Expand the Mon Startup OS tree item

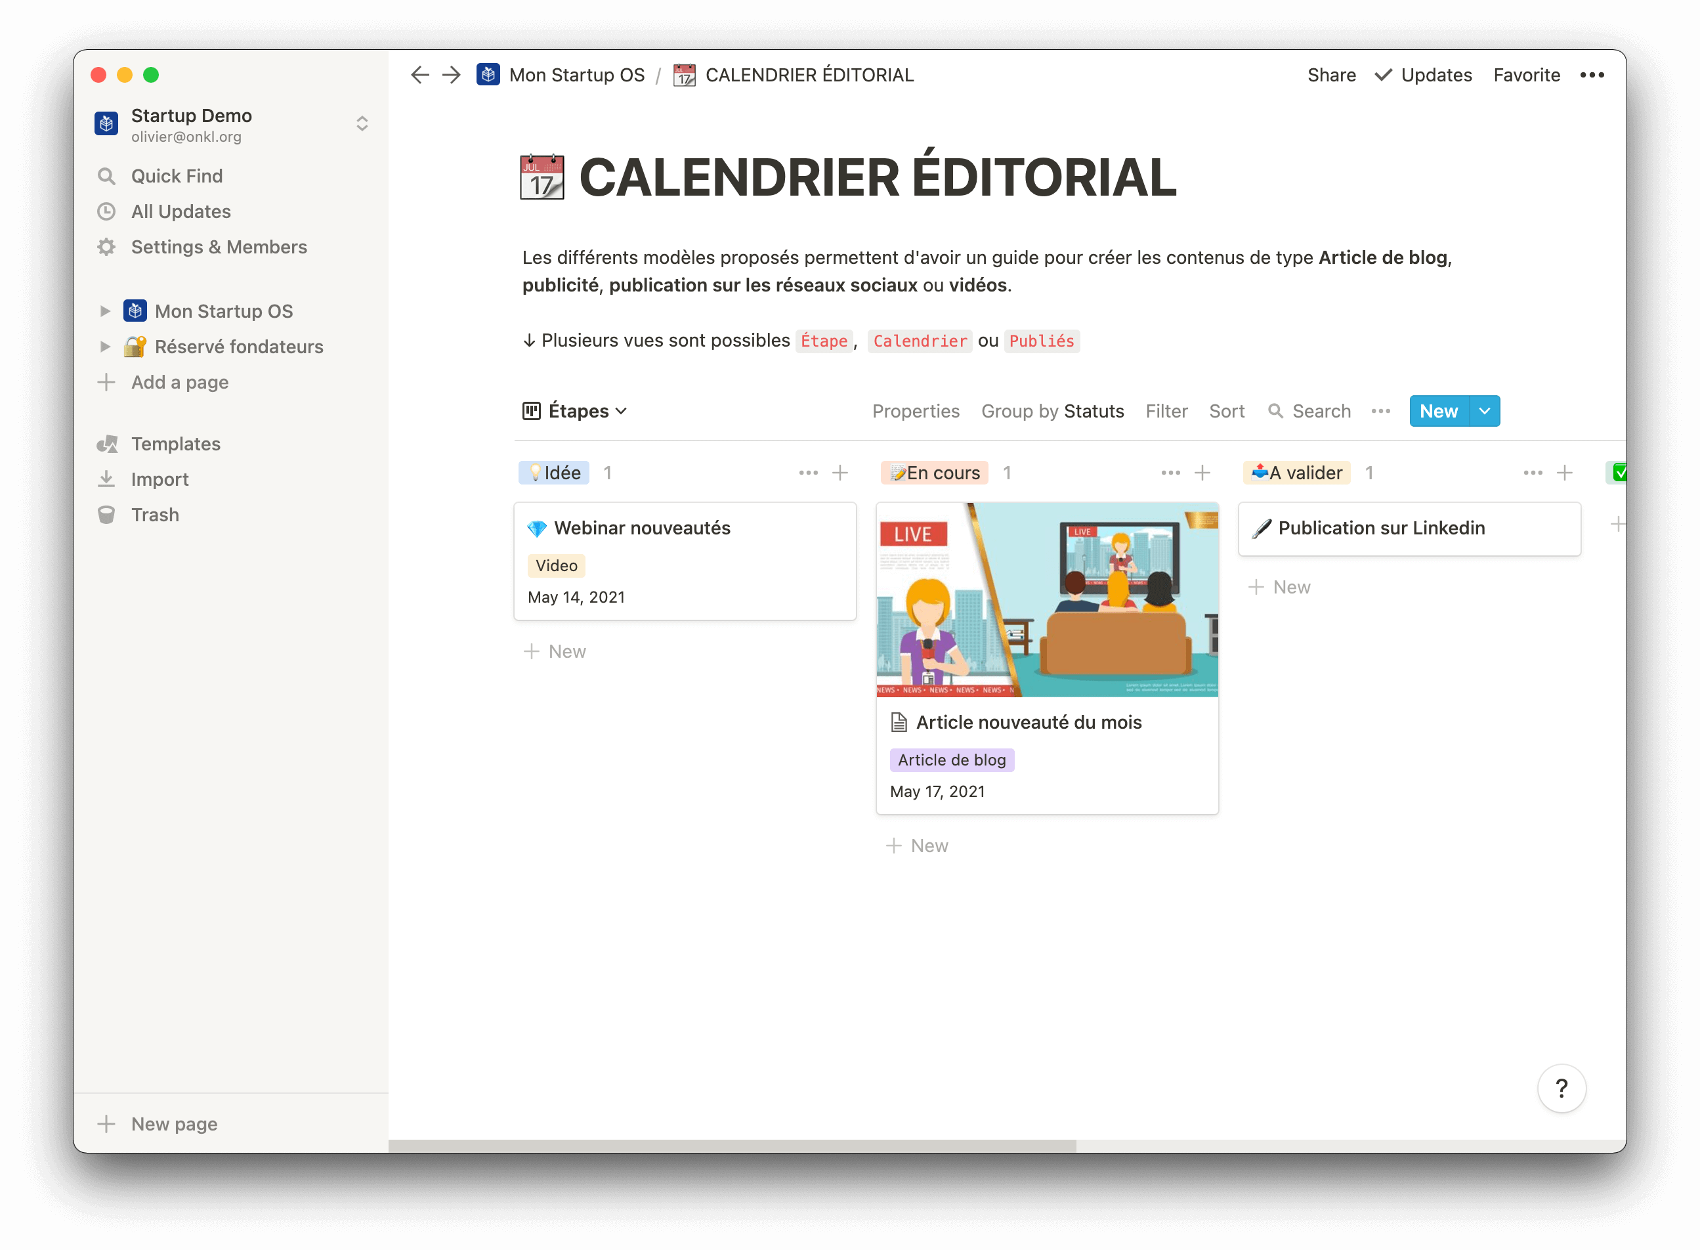click(105, 311)
